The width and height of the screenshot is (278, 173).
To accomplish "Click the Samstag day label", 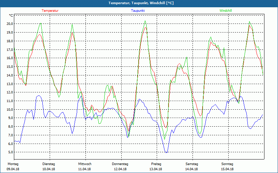I will pos(192,164).
